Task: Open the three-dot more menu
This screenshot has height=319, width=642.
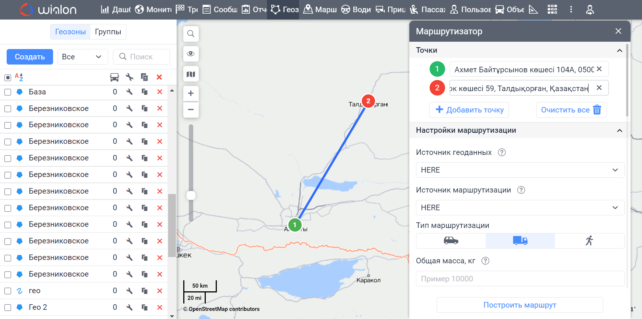Action: [571, 10]
